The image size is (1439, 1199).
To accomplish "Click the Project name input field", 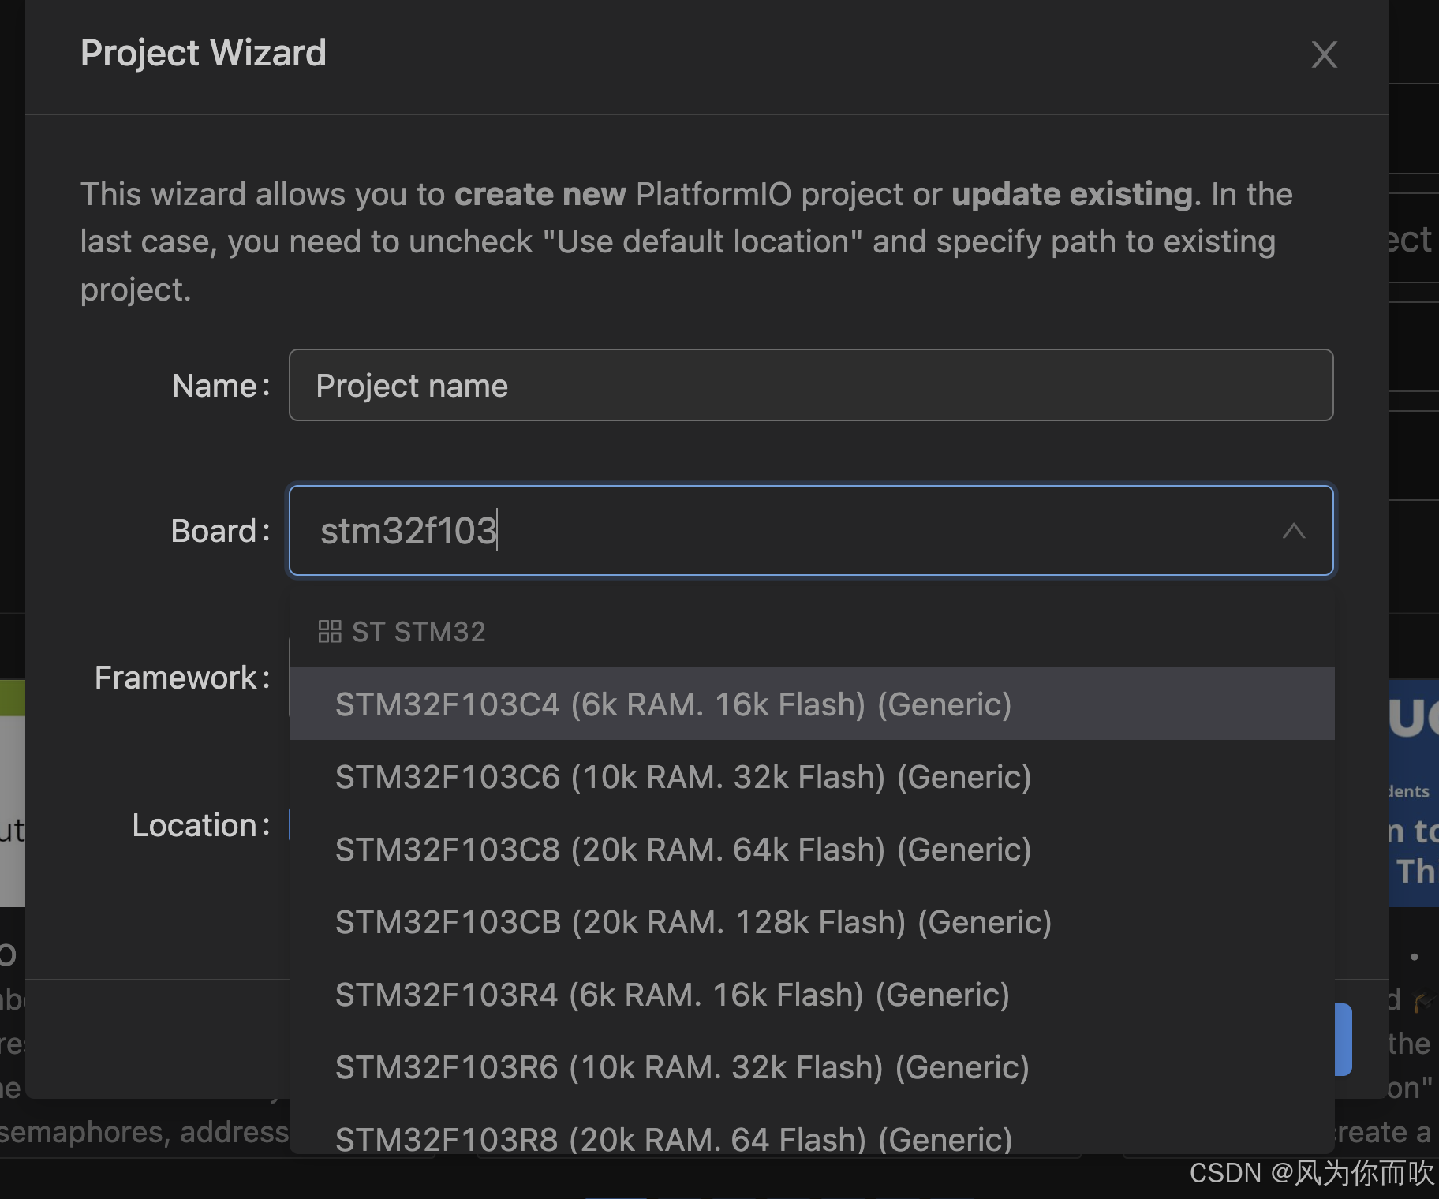I will (811, 385).
